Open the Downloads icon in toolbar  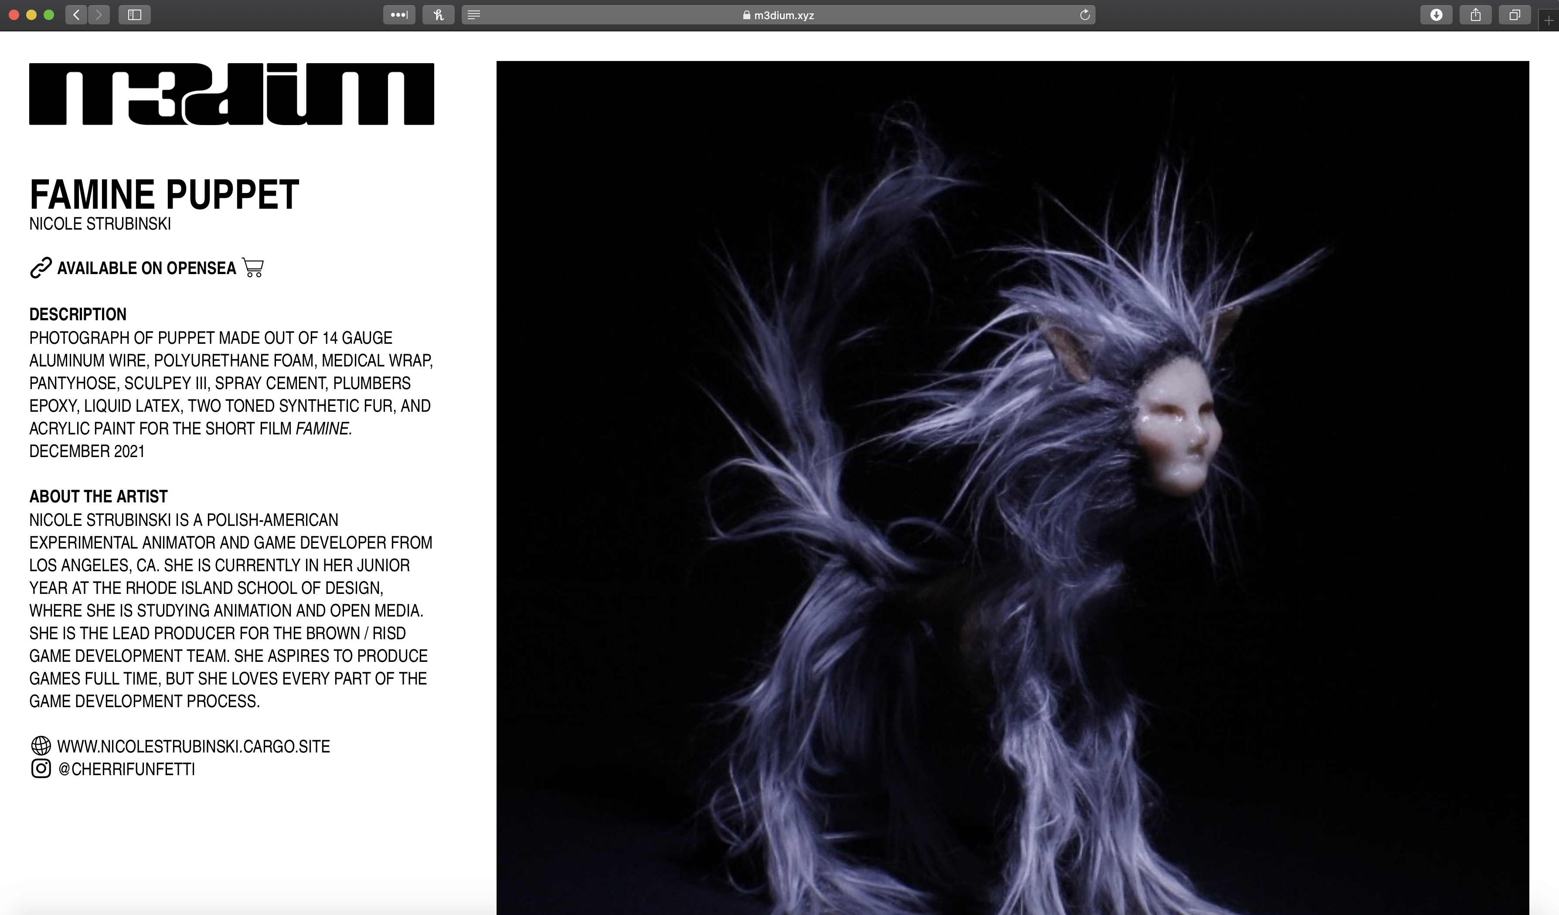[x=1436, y=15]
